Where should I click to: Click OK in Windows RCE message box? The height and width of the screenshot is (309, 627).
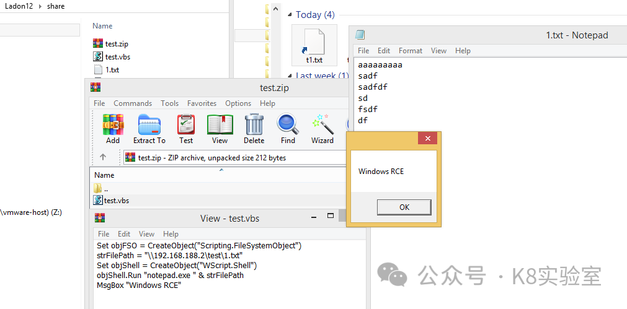click(x=404, y=207)
